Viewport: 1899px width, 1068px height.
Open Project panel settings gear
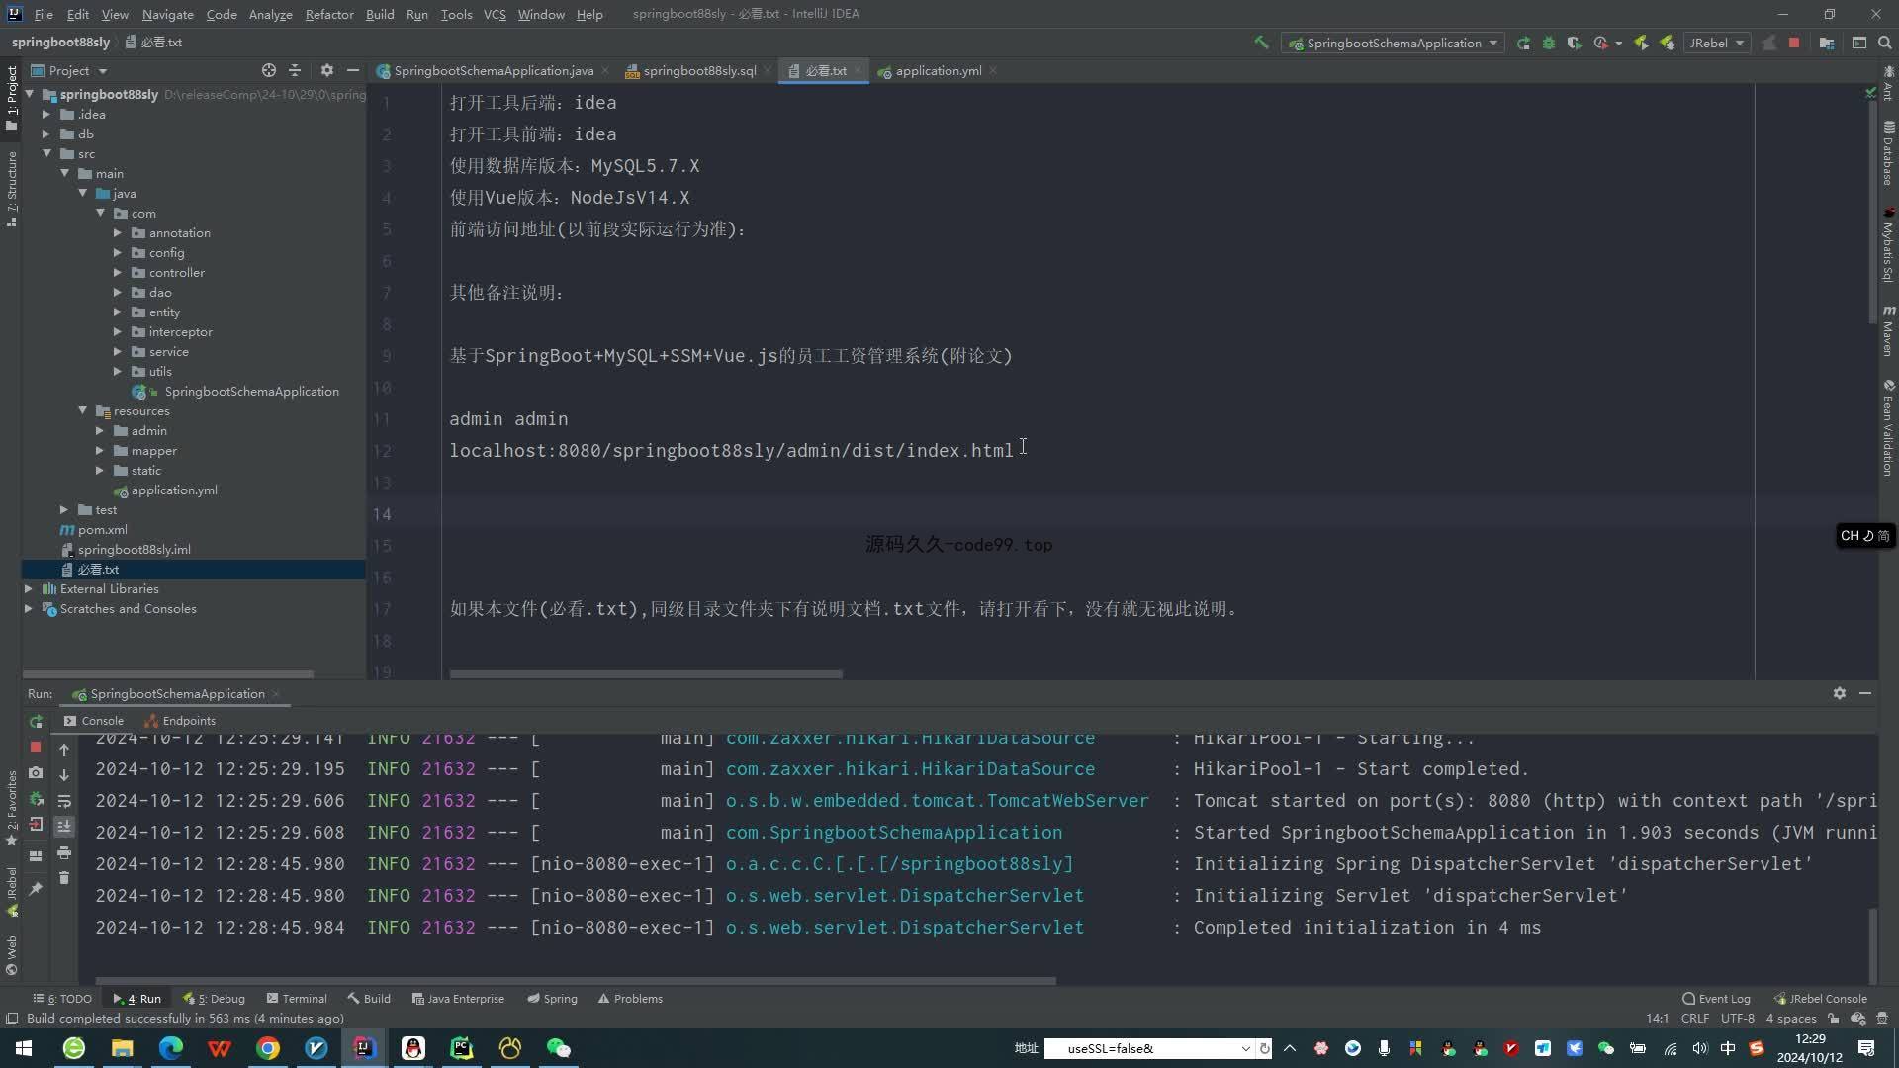327,70
